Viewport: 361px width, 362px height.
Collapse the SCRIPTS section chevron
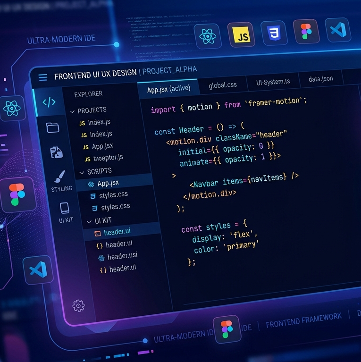point(82,173)
